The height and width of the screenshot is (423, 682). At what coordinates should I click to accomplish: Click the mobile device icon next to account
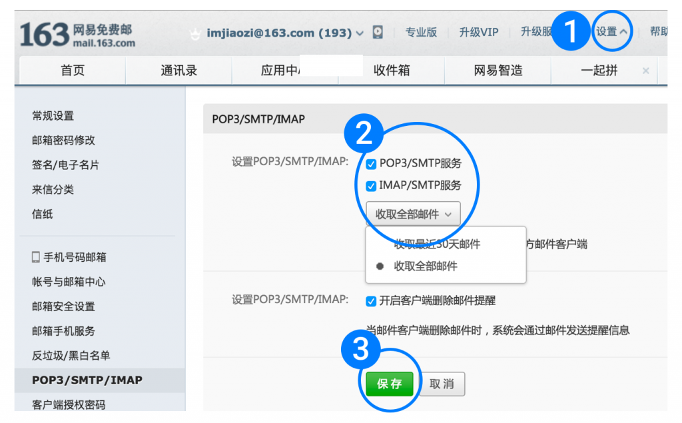[378, 33]
